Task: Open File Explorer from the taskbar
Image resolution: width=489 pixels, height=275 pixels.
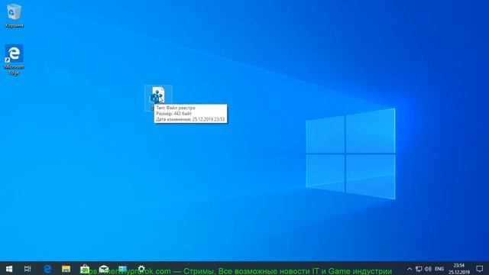Action: tap(66, 269)
